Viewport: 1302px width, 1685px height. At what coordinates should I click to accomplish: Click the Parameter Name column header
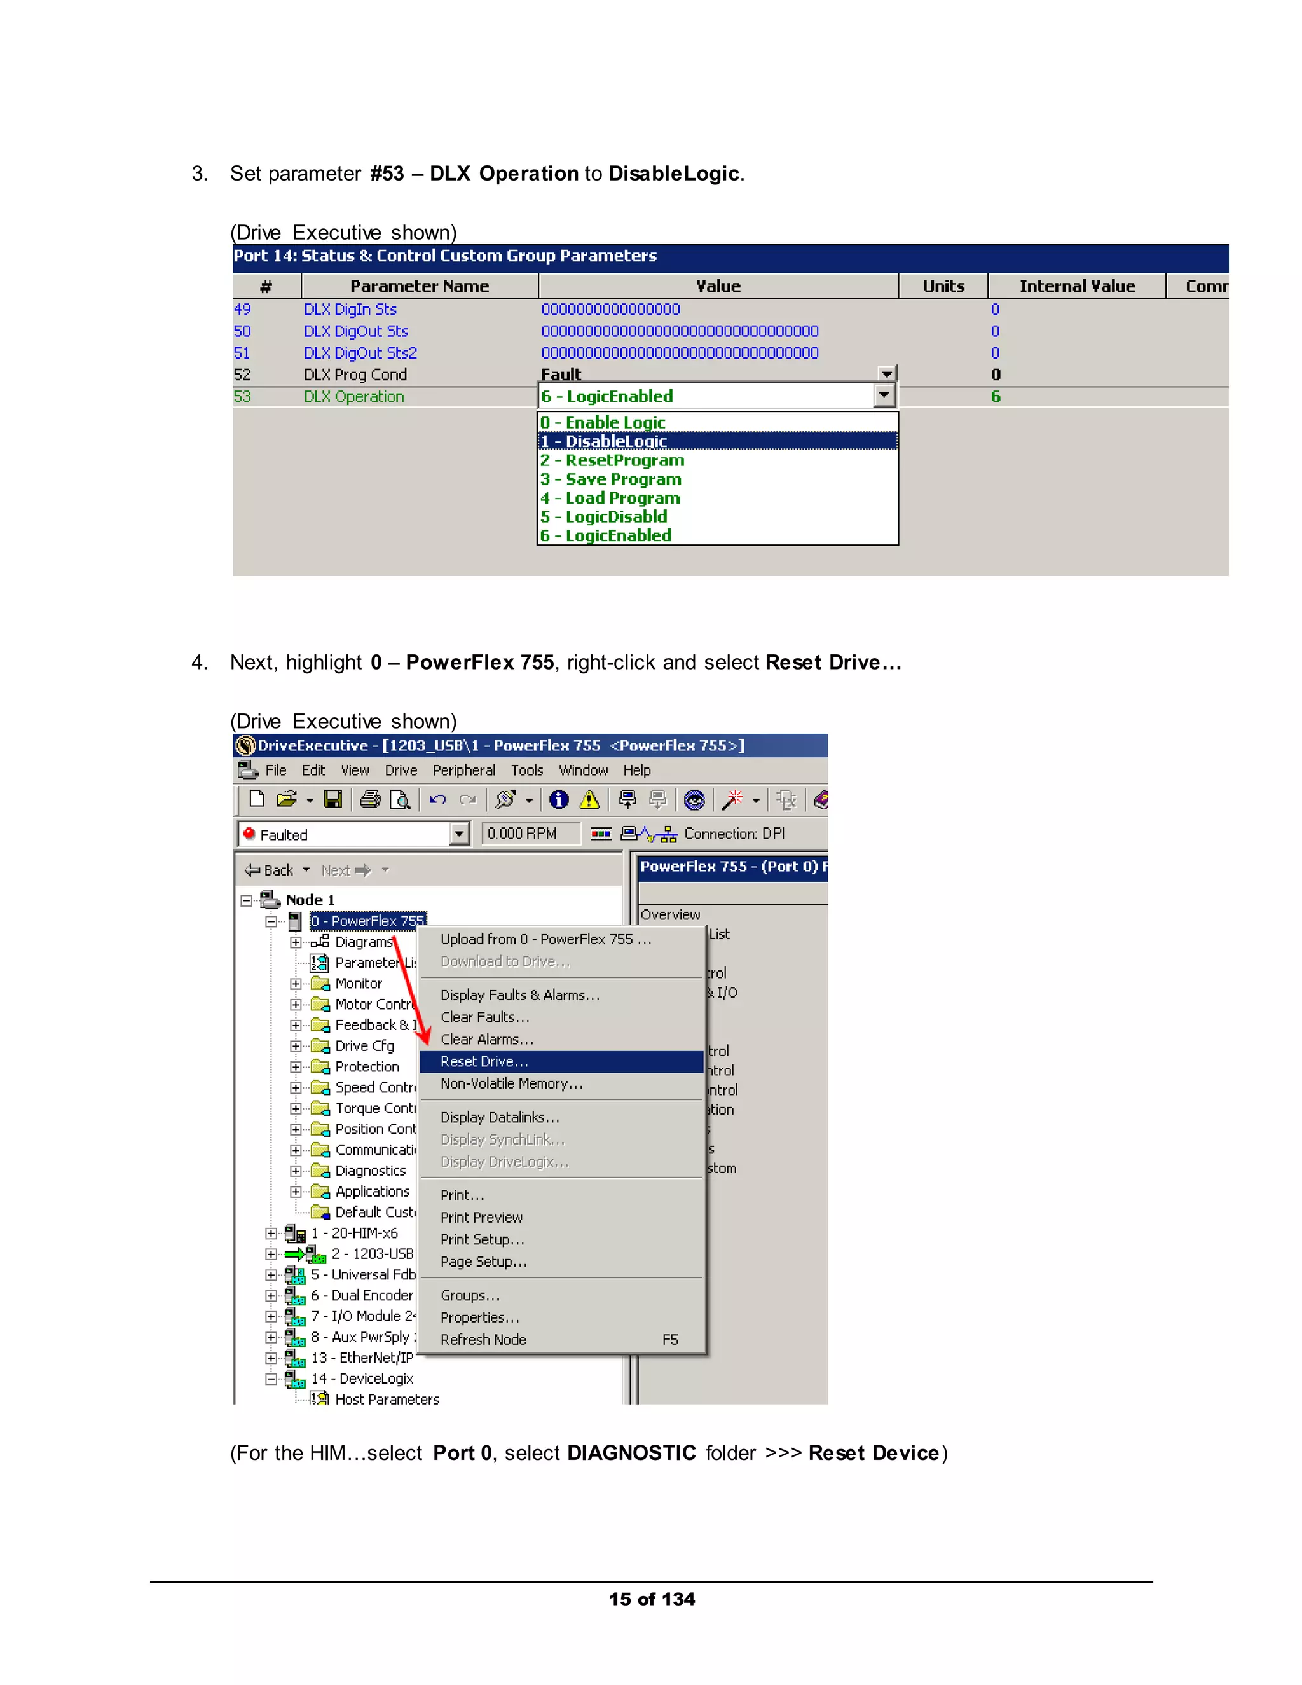(x=420, y=286)
